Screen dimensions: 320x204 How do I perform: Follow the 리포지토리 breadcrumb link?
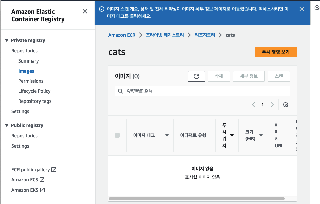point(205,35)
